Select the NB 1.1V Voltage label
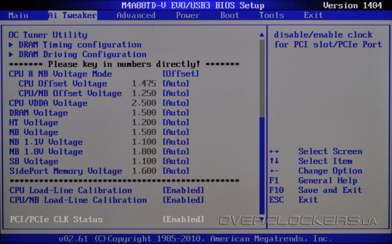 click(46, 142)
